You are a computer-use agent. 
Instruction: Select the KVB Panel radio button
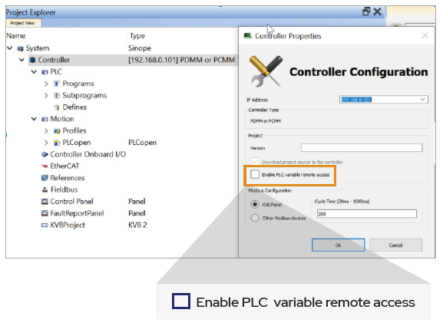(x=255, y=204)
